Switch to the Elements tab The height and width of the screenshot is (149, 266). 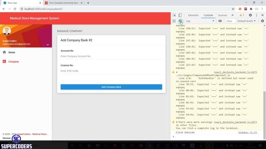tap(193, 15)
